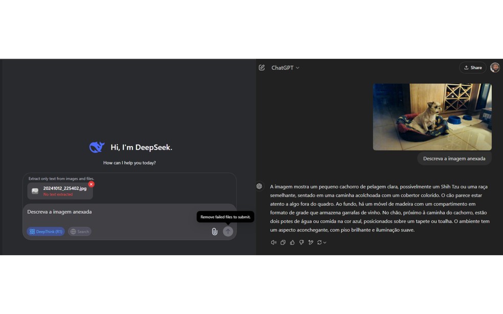Regenerate the ChatGPT response
The height and width of the screenshot is (314, 503).
pyautogui.click(x=320, y=243)
